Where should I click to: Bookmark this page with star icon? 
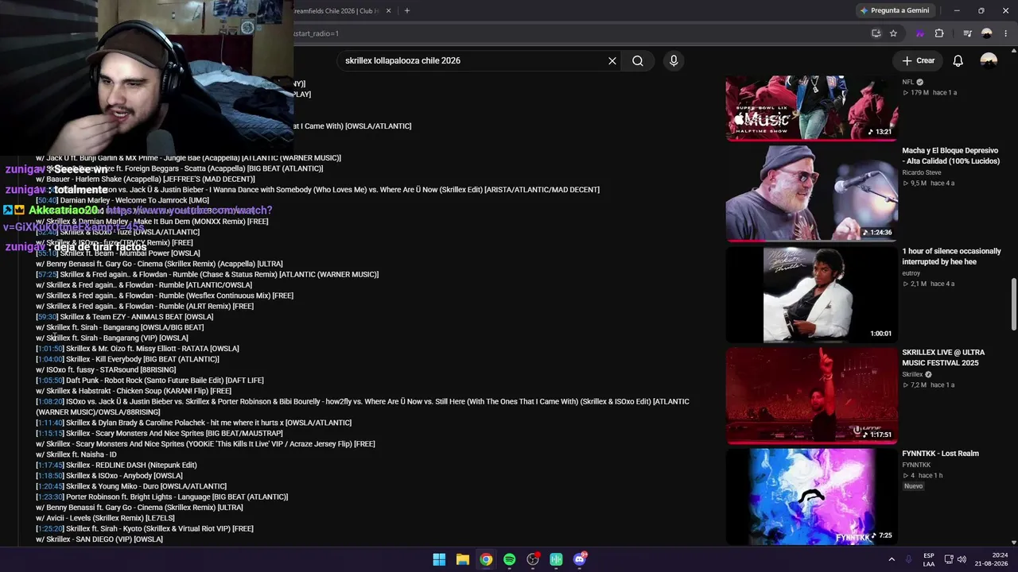893,33
